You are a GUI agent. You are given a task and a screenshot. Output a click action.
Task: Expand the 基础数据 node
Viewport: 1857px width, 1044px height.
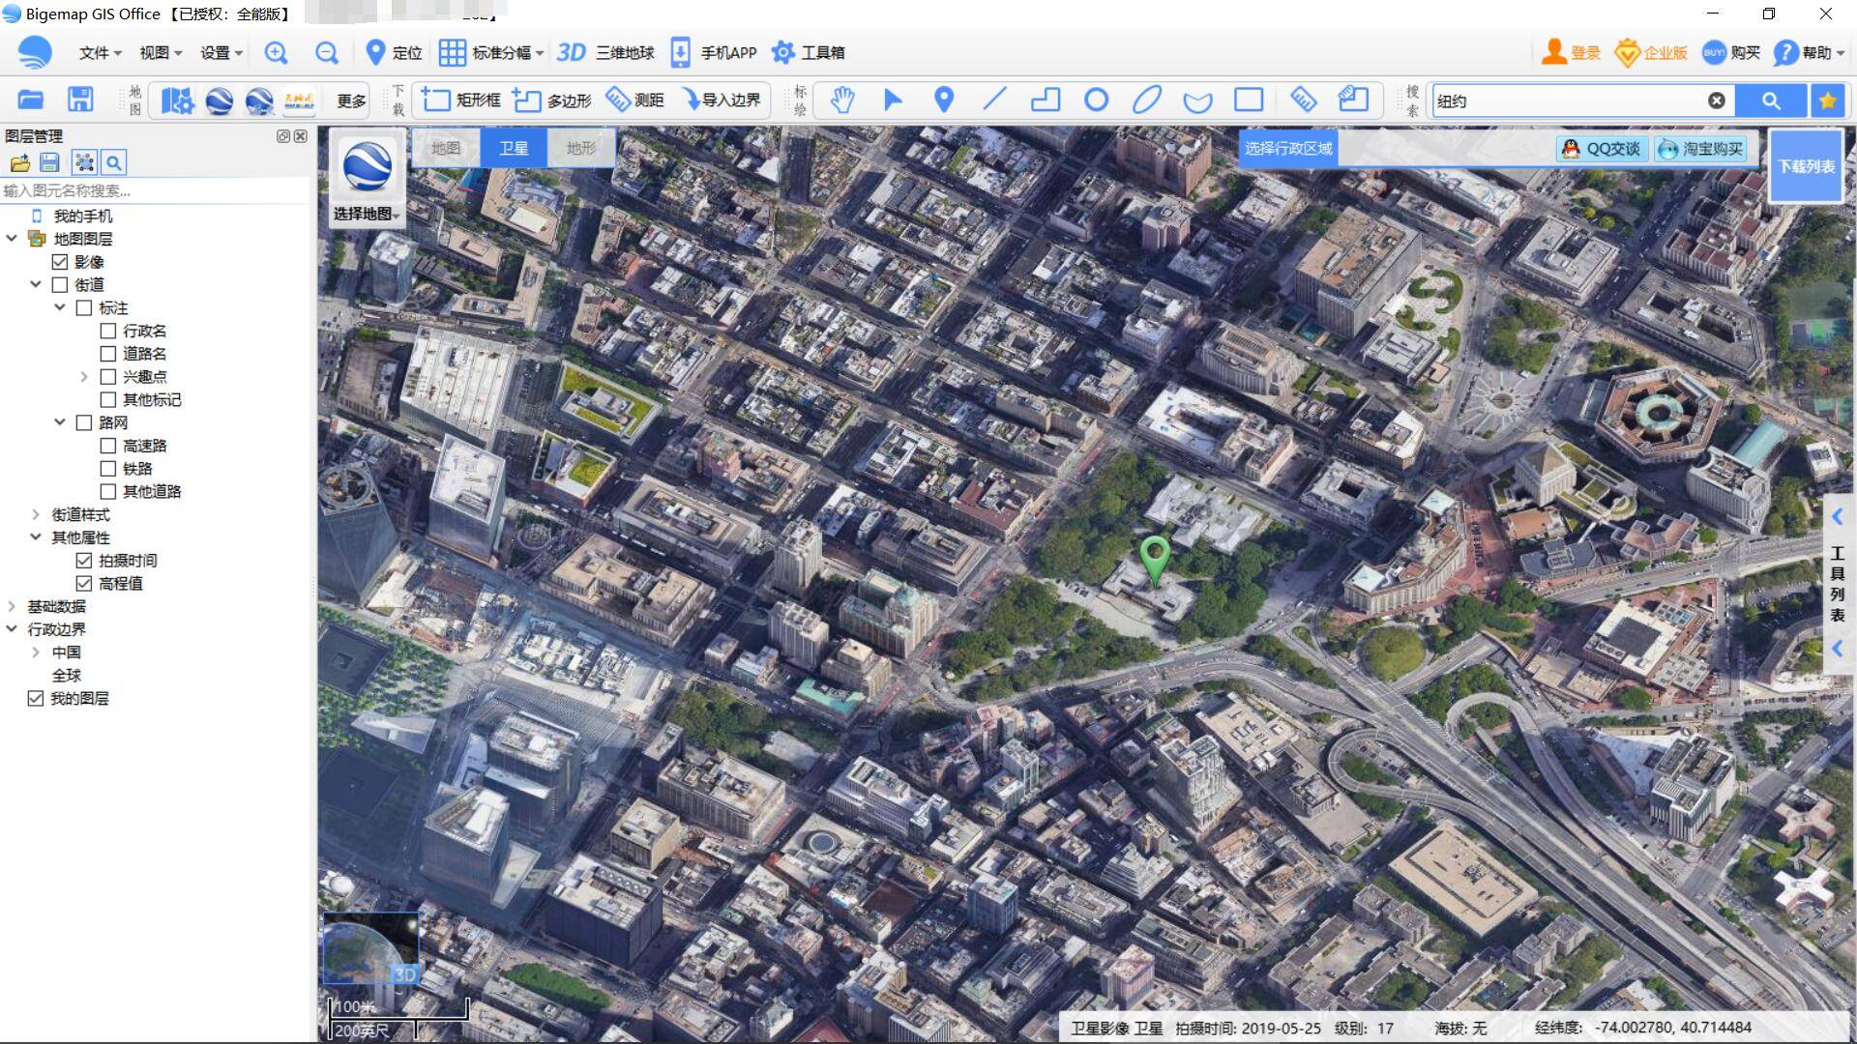pyautogui.click(x=12, y=606)
